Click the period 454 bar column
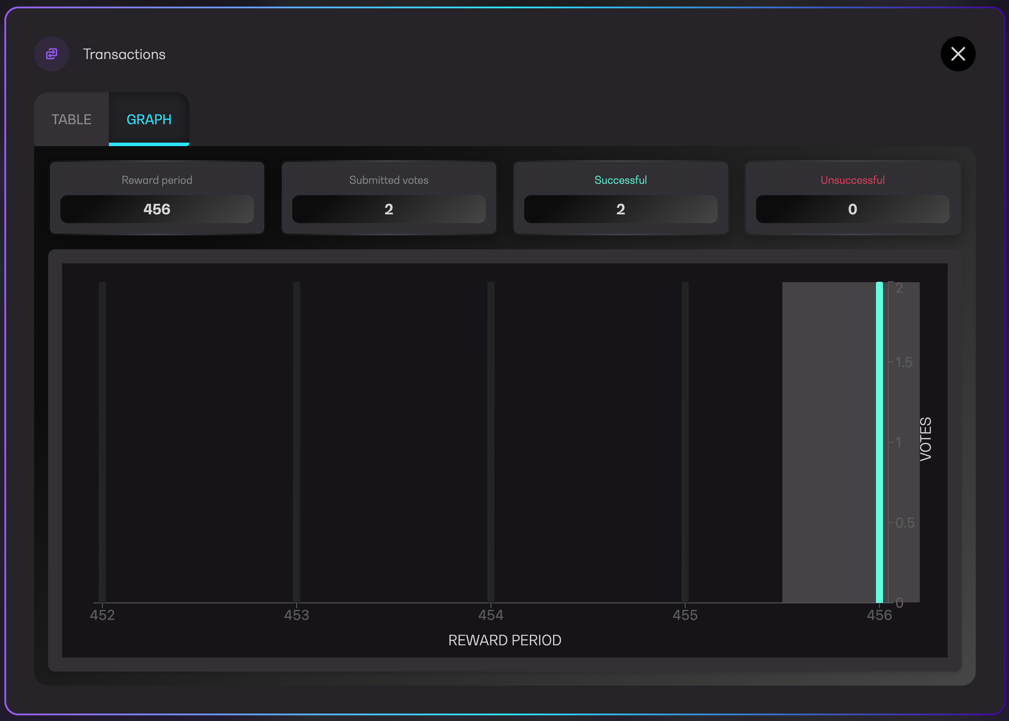Image resolution: width=1009 pixels, height=721 pixels. pyautogui.click(x=490, y=442)
